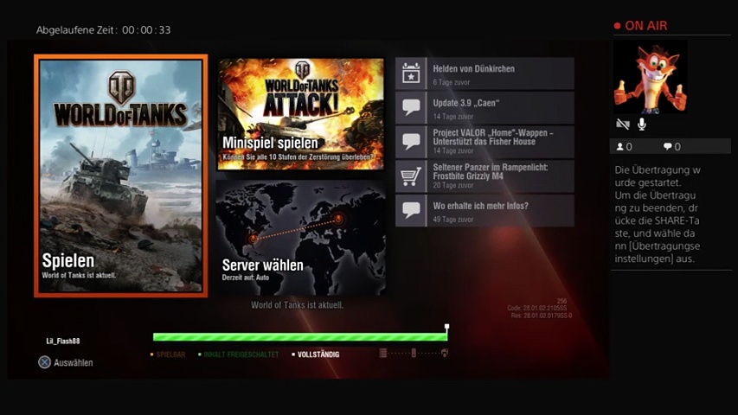Click the viewer count person icon
738x415 pixels.
(619, 147)
